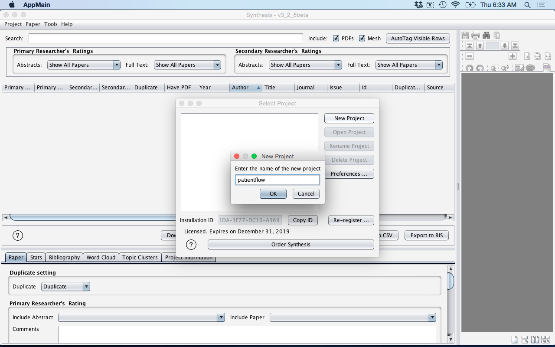The width and height of the screenshot is (555, 347).
Task: Click the save (floppy disk) icon in PDF viewer
Action: click(465, 35)
